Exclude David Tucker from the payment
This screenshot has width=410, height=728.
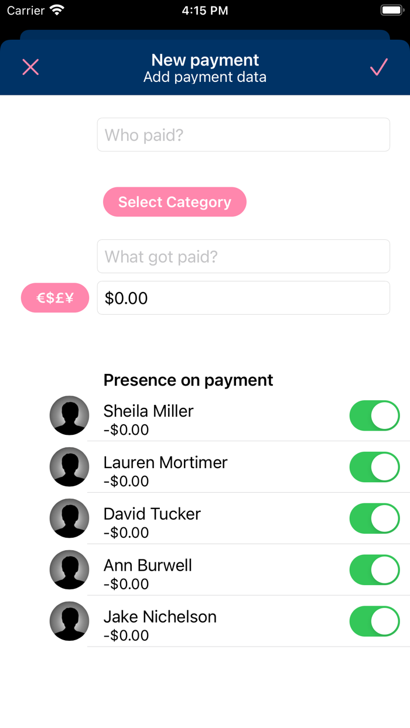[374, 518]
